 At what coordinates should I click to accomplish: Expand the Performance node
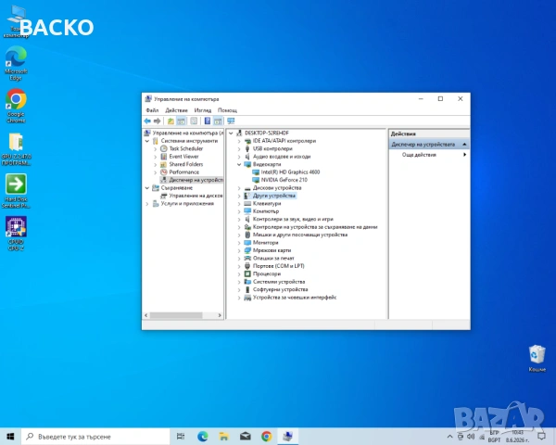[x=155, y=172]
